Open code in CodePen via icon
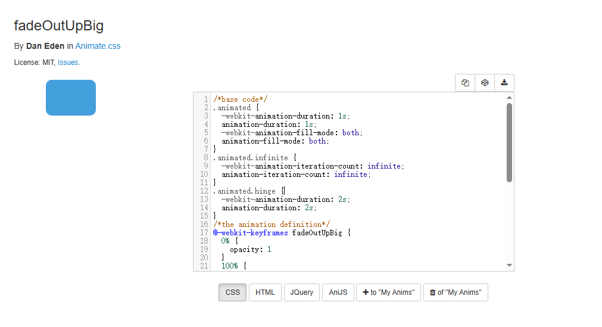This screenshot has height=327, width=602. (x=485, y=83)
